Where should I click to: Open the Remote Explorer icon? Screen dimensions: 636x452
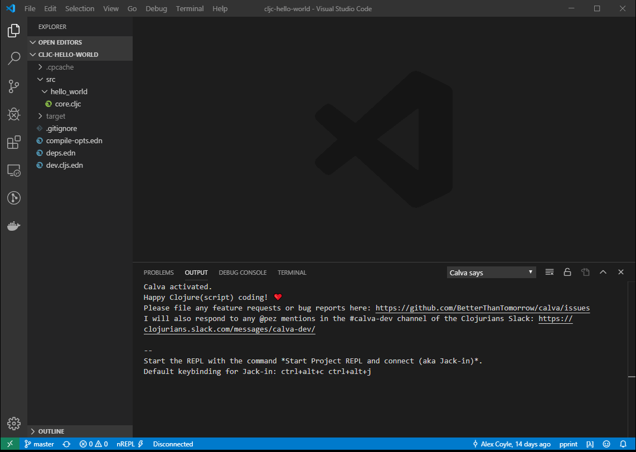[x=14, y=170]
